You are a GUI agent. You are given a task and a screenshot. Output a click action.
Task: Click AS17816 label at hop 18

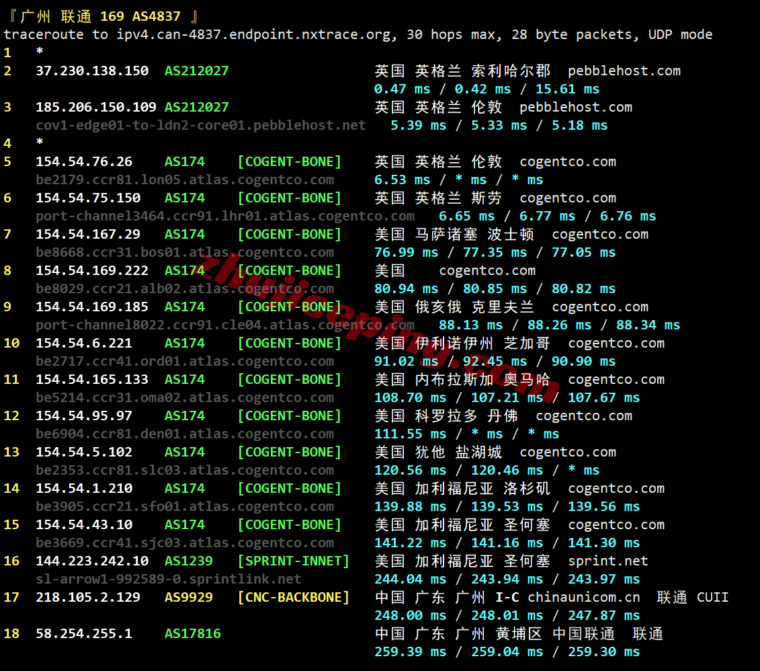193,633
